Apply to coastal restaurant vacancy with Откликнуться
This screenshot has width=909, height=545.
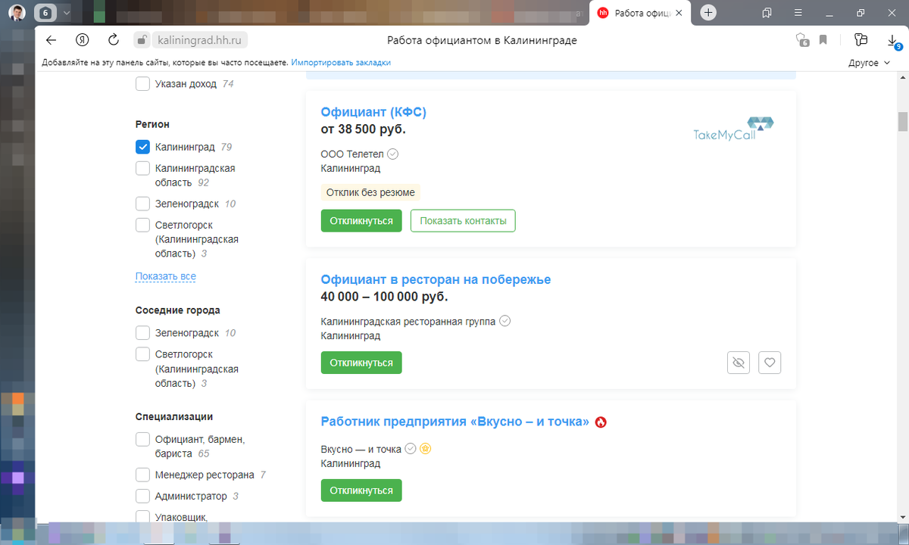click(x=361, y=363)
